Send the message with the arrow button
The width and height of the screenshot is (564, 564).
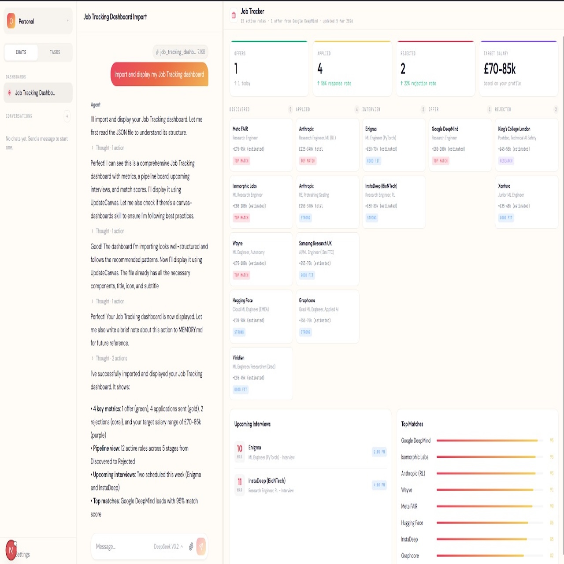pos(201,546)
